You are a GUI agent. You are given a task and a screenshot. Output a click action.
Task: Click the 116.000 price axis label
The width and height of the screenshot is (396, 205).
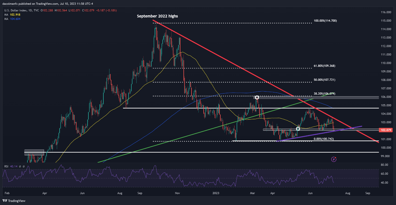point(386,12)
